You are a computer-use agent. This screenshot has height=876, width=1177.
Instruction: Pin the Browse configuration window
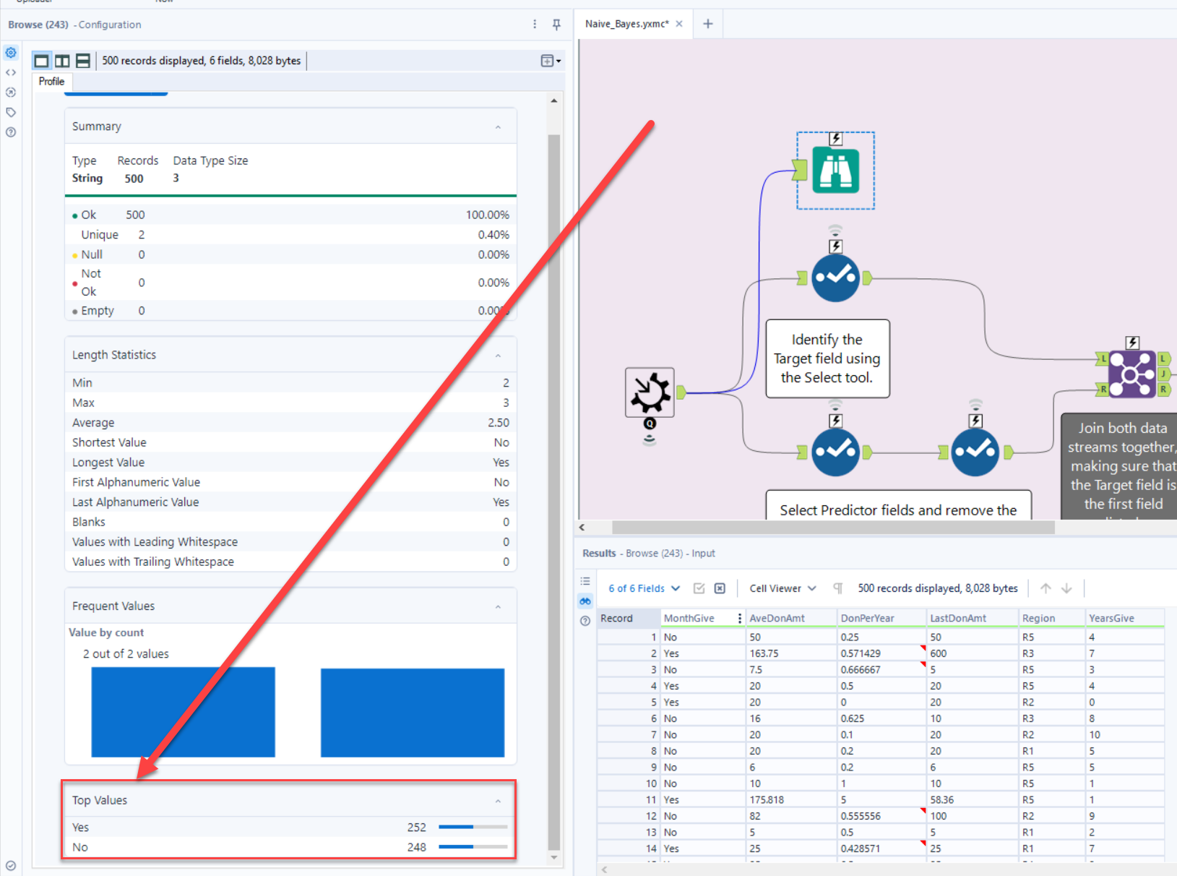click(x=556, y=24)
